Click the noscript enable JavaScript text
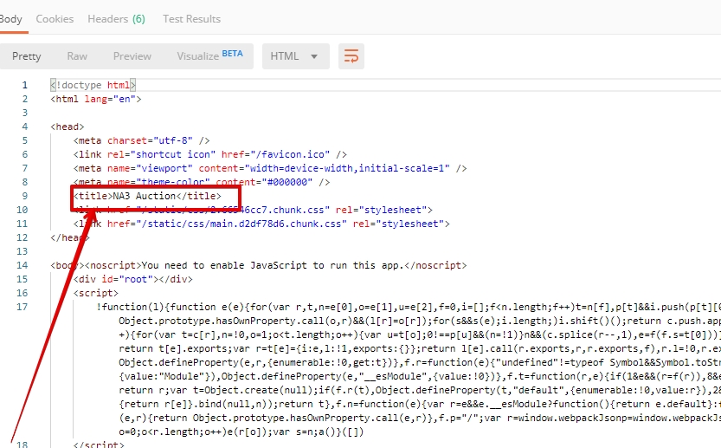 272,265
